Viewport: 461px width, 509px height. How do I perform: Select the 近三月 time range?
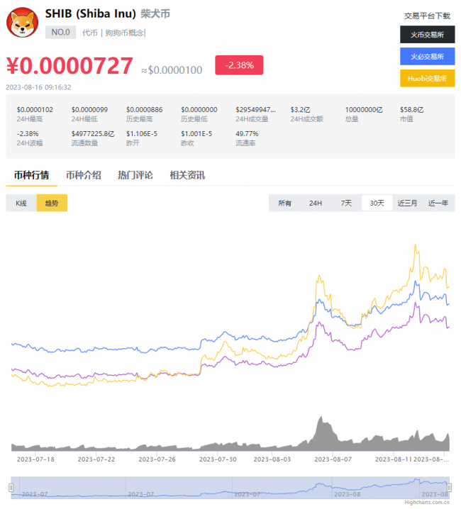[407, 203]
